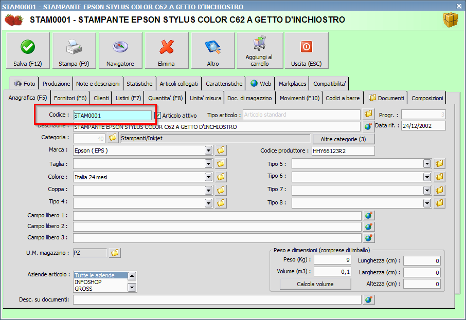The image size is (466, 320).
Task: Click folder icon beside Marca dropdown
Action: coord(221,150)
